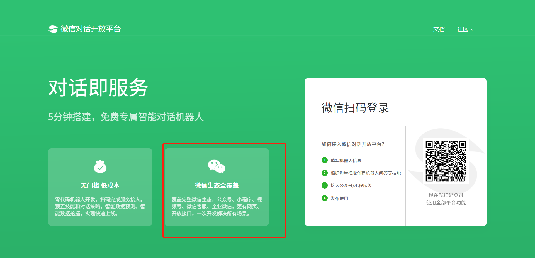This screenshot has height=258, width=535.
Task: Click 如何接入微信对话开放平台? text
Action: pyautogui.click(x=353, y=144)
